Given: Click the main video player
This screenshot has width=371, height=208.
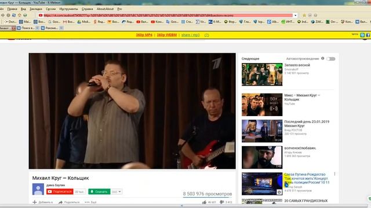Looking at the screenshot, I should click(x=132, y=111).
